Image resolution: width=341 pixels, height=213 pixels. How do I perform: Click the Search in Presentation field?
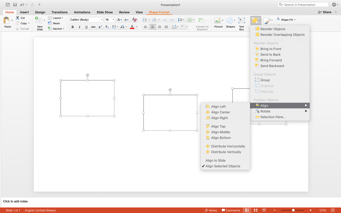pos(303,4)
